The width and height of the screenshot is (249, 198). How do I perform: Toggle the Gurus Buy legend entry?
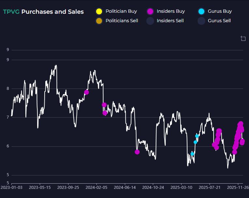(201, 11)
